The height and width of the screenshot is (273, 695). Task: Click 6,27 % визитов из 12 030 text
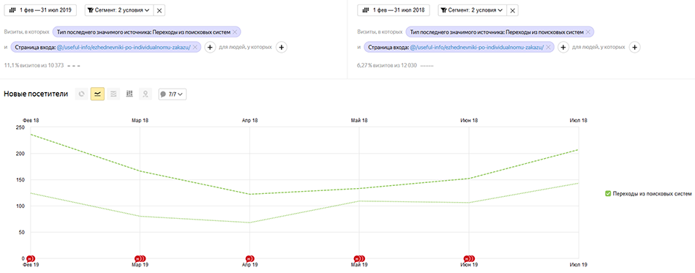(x=386, y=65)
